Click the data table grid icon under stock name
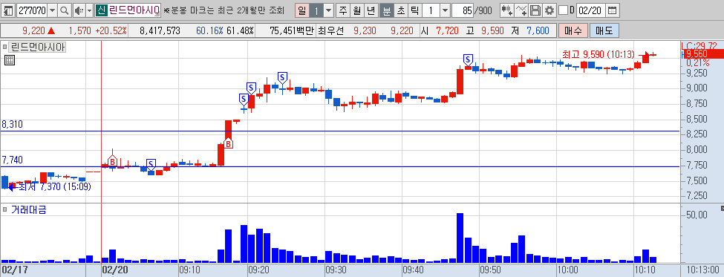The width and height of the screenshot is (724, 277). point(10,59)
